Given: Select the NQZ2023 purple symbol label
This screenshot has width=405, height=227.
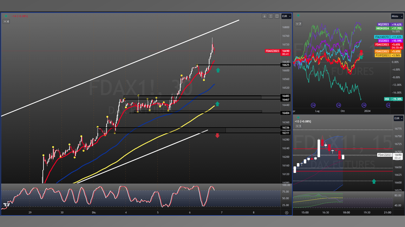Looking at the screenshot, I should pos(383,24).
